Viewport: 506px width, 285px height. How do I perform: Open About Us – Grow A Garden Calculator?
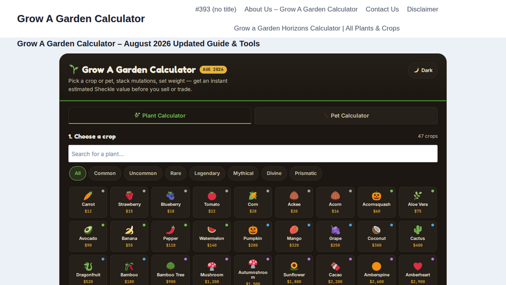(x=301, y=9)
